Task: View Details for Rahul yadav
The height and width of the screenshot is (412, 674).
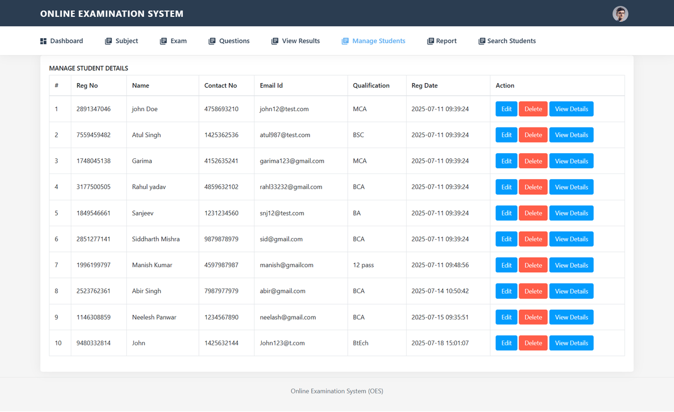Action: 571,187
